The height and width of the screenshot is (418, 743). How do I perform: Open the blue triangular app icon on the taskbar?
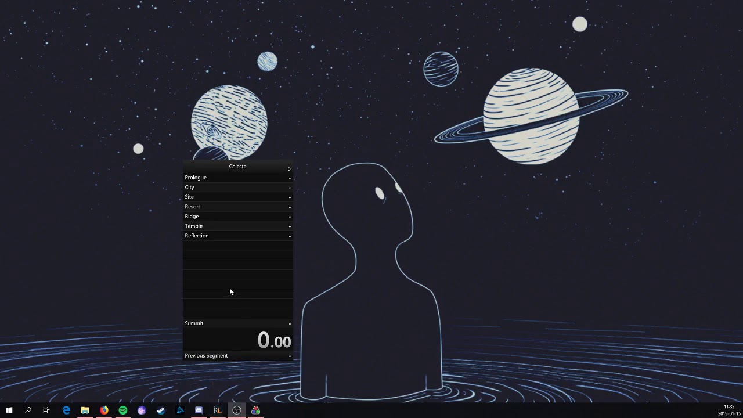pos(180,410)
